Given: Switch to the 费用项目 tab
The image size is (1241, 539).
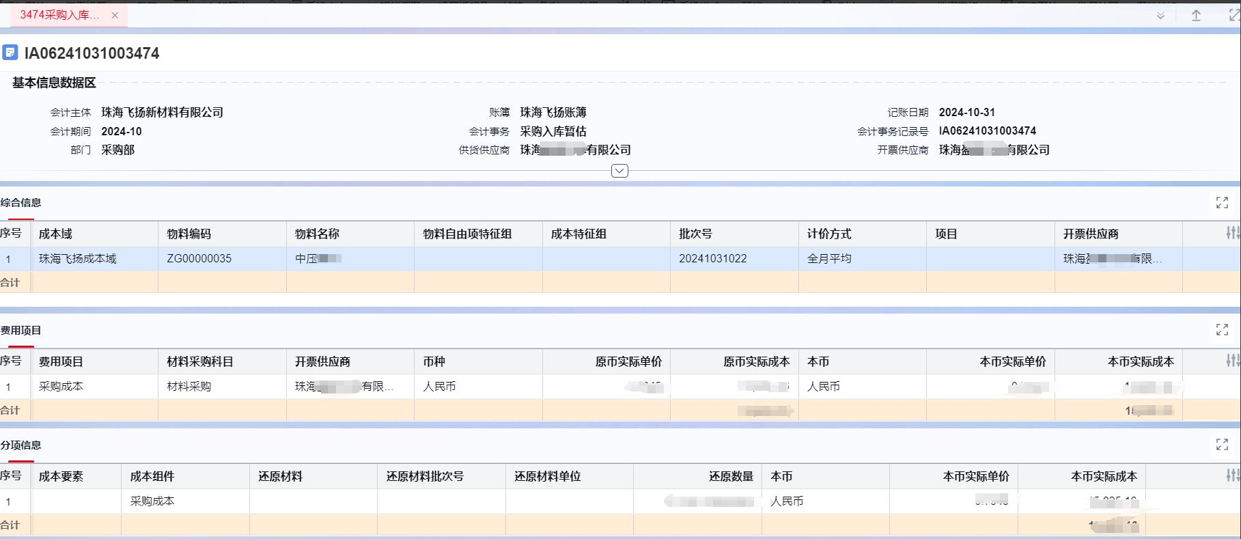Looking at the screenshot, I should click(21, 331).
